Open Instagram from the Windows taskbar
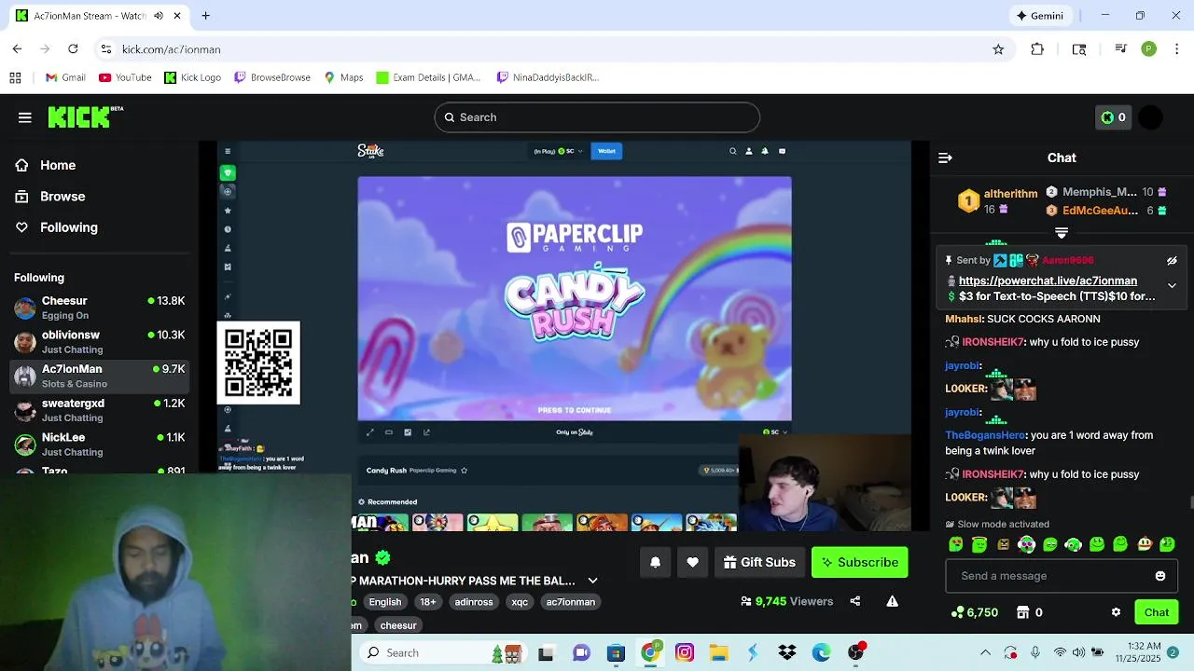 coord(685,653)
